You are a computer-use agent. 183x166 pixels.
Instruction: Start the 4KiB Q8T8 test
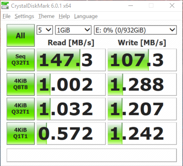[x=20, y=84]
